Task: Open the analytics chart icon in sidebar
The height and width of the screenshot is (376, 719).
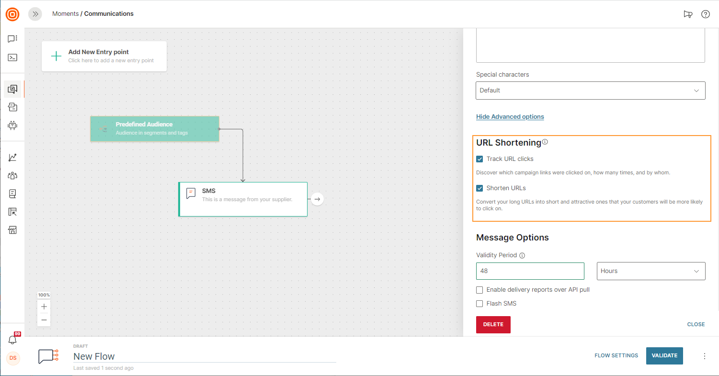Action: coord(12,157)
